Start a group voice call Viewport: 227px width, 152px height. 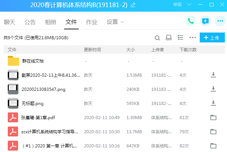tap(191, 21)
